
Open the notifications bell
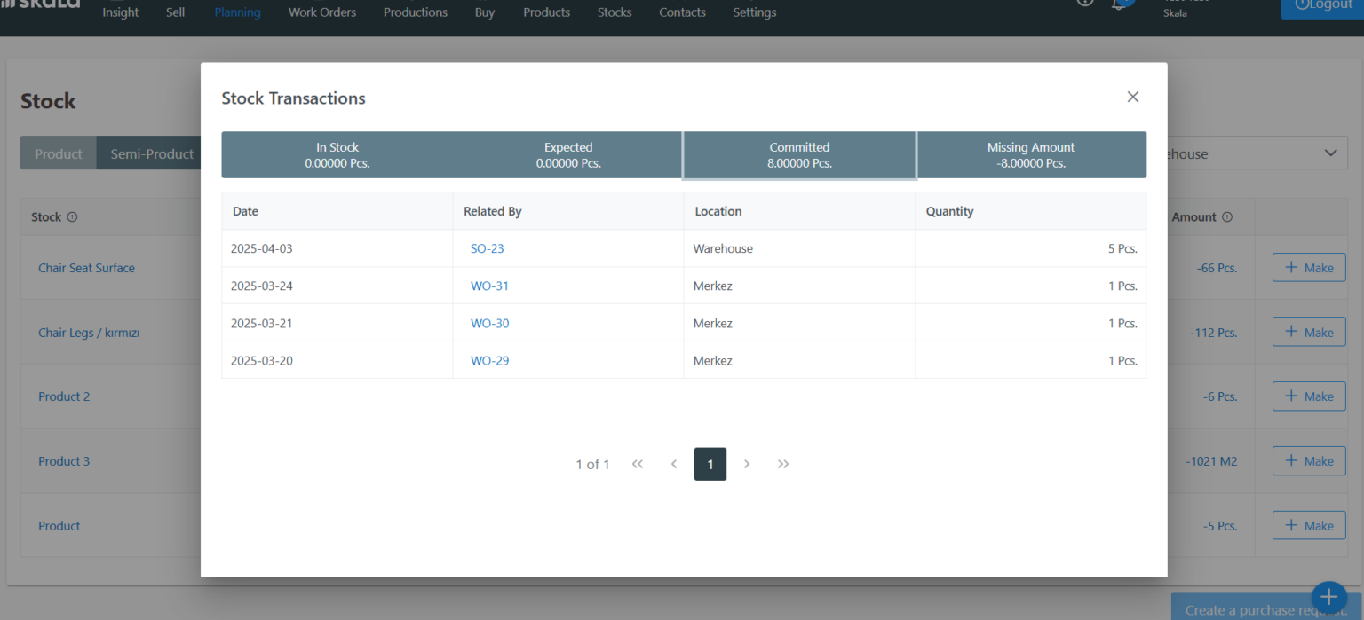[1122, 4]
